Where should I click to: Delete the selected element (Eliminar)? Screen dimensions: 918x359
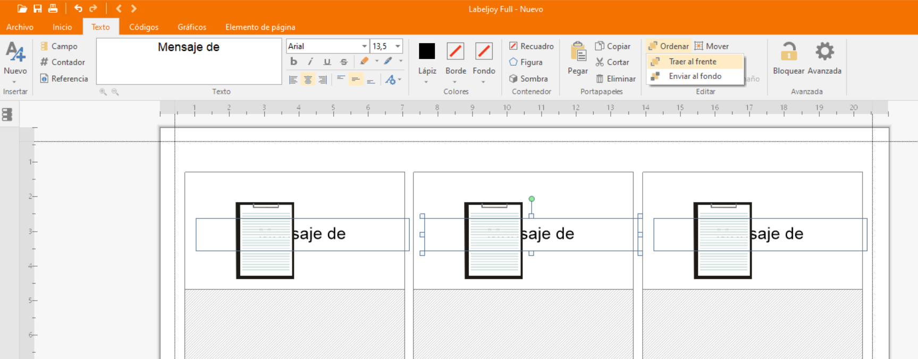(615, 78)
